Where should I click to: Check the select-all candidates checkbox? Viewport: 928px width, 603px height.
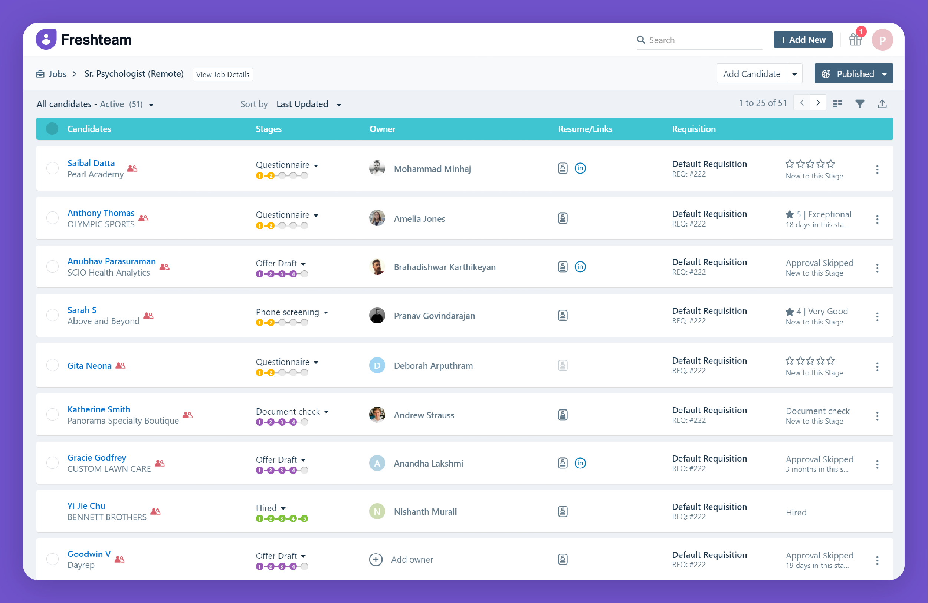pyautogui.click(x=52, y=129)
